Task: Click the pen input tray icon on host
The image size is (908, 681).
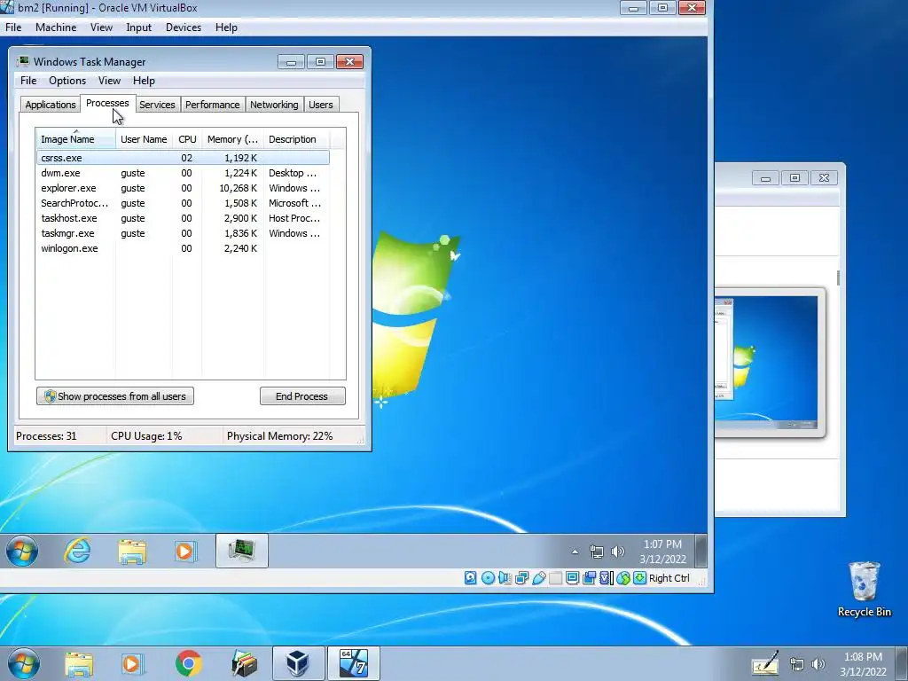Action: [x=765, y=665]
